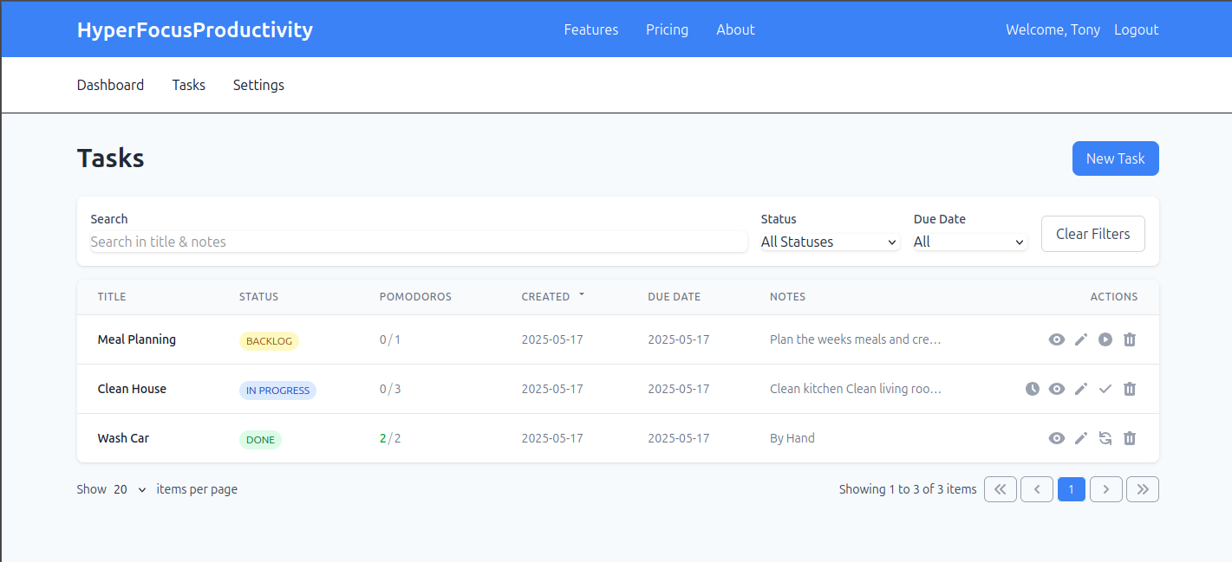Sort by the Status column header
Screen dimensions: 1232x562
click(258, 296)
